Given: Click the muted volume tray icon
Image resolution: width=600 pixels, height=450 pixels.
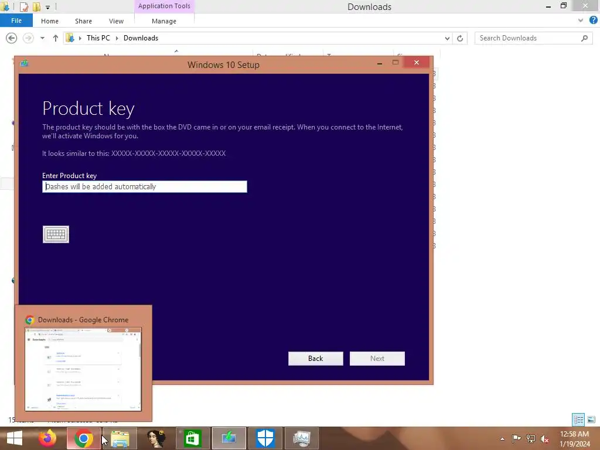Looking at the screenshot, I should [x=544, y=438].
